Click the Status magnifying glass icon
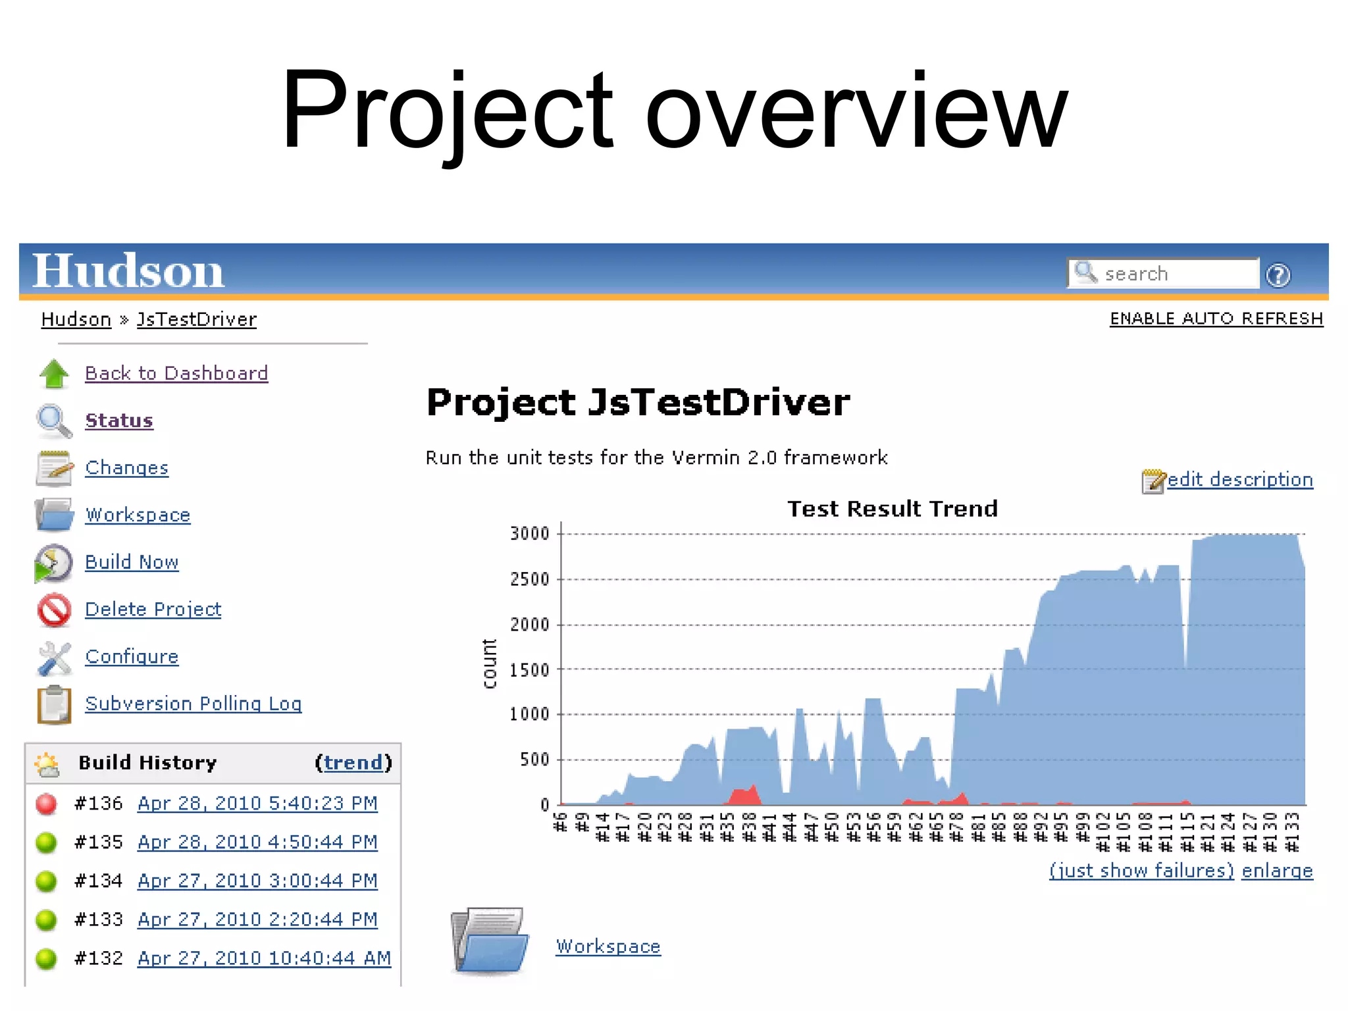Screen dimensions: 1348x1011 coord(54,421)
